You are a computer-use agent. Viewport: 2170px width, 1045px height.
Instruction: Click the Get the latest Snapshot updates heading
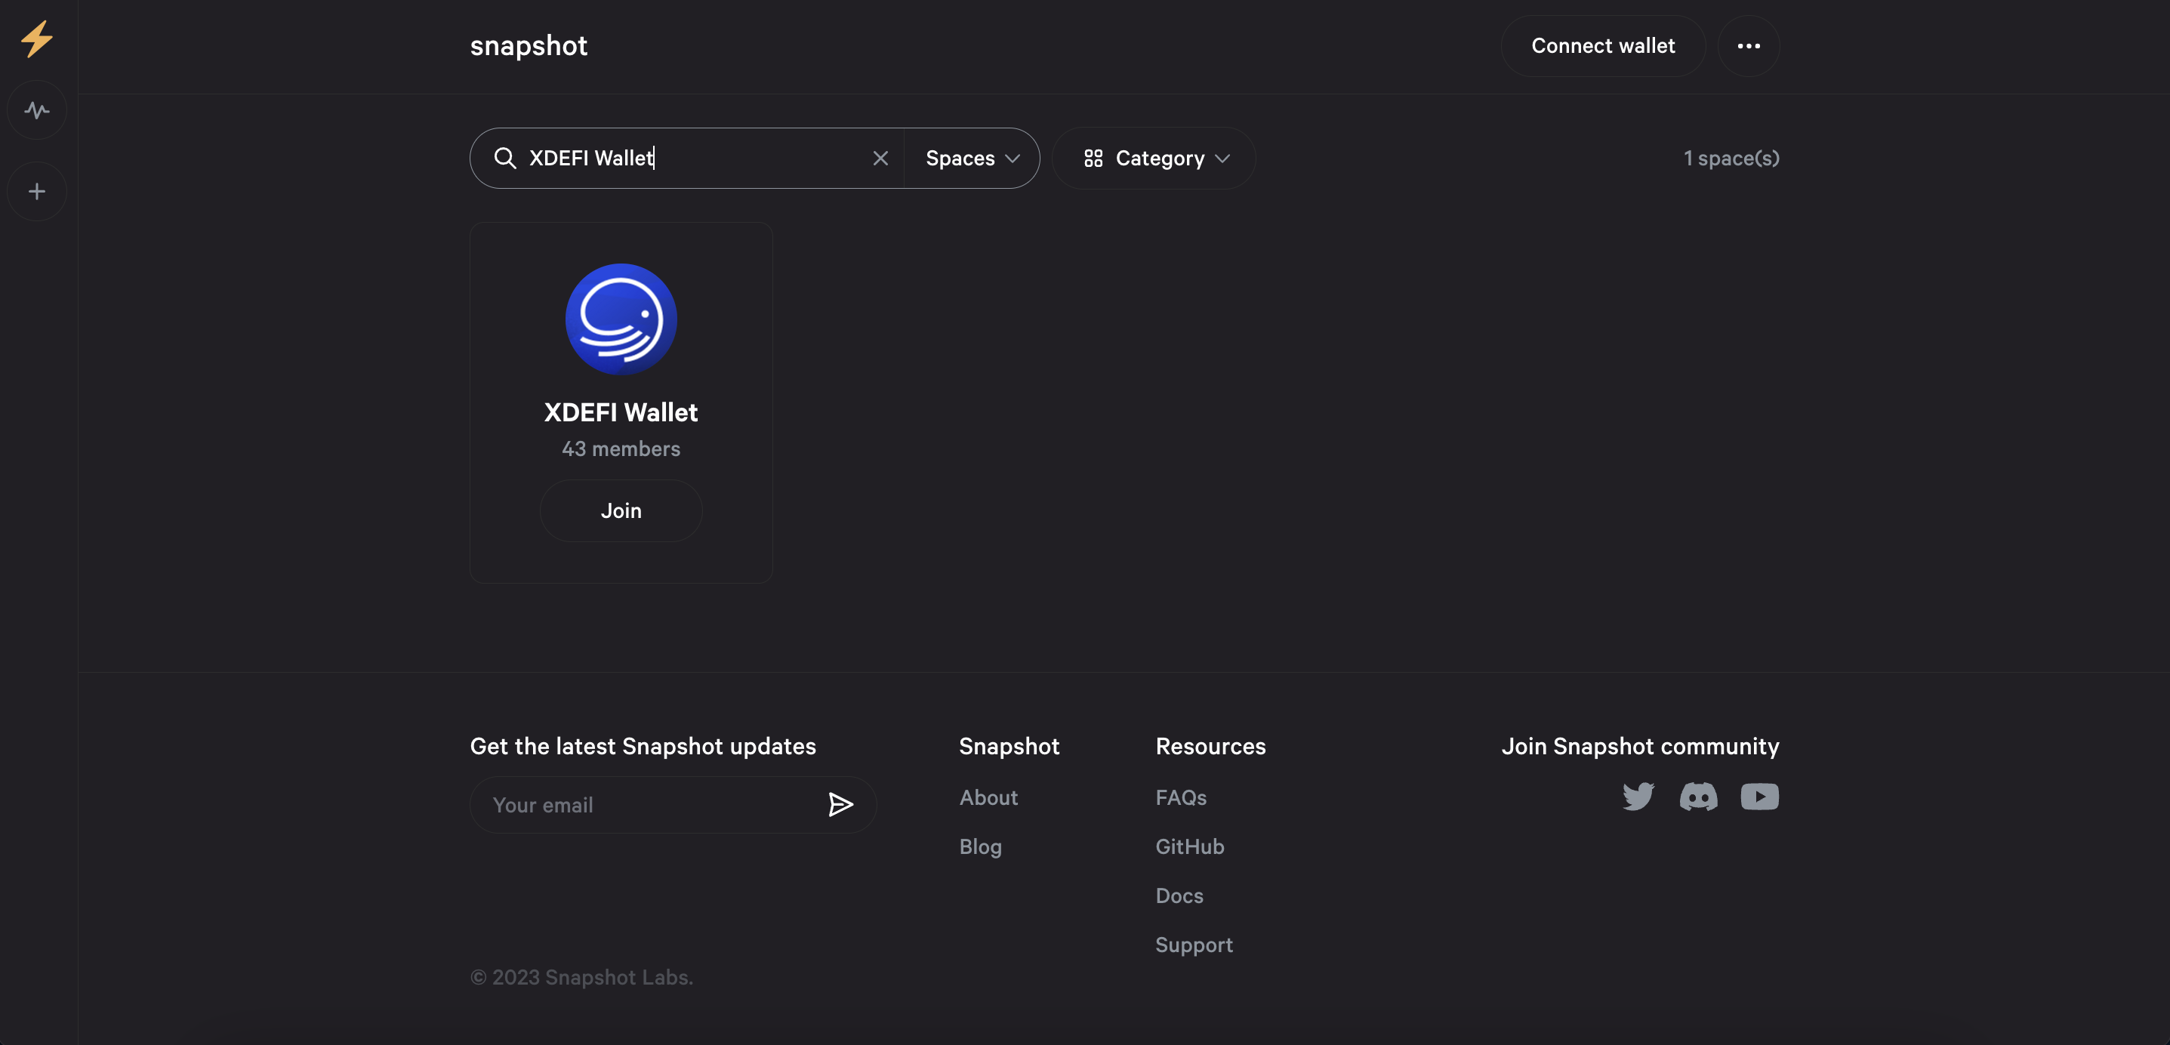[x=643, y=747]
